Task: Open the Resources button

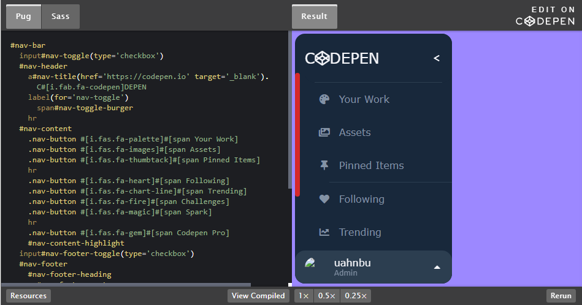Action: 29,296
